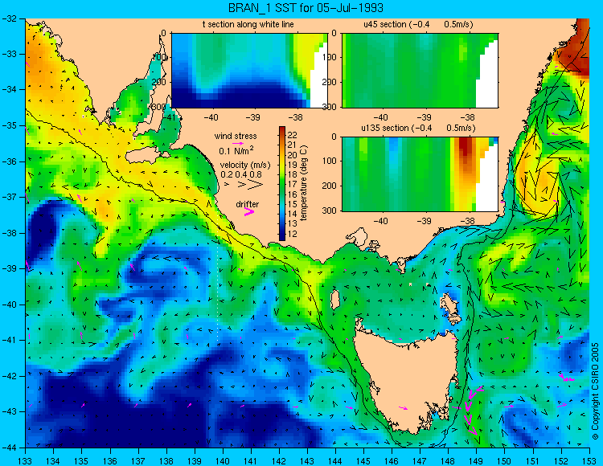Click the '-40' tick under the u135 section plot
603x466 pixels.
pos(381,221)
